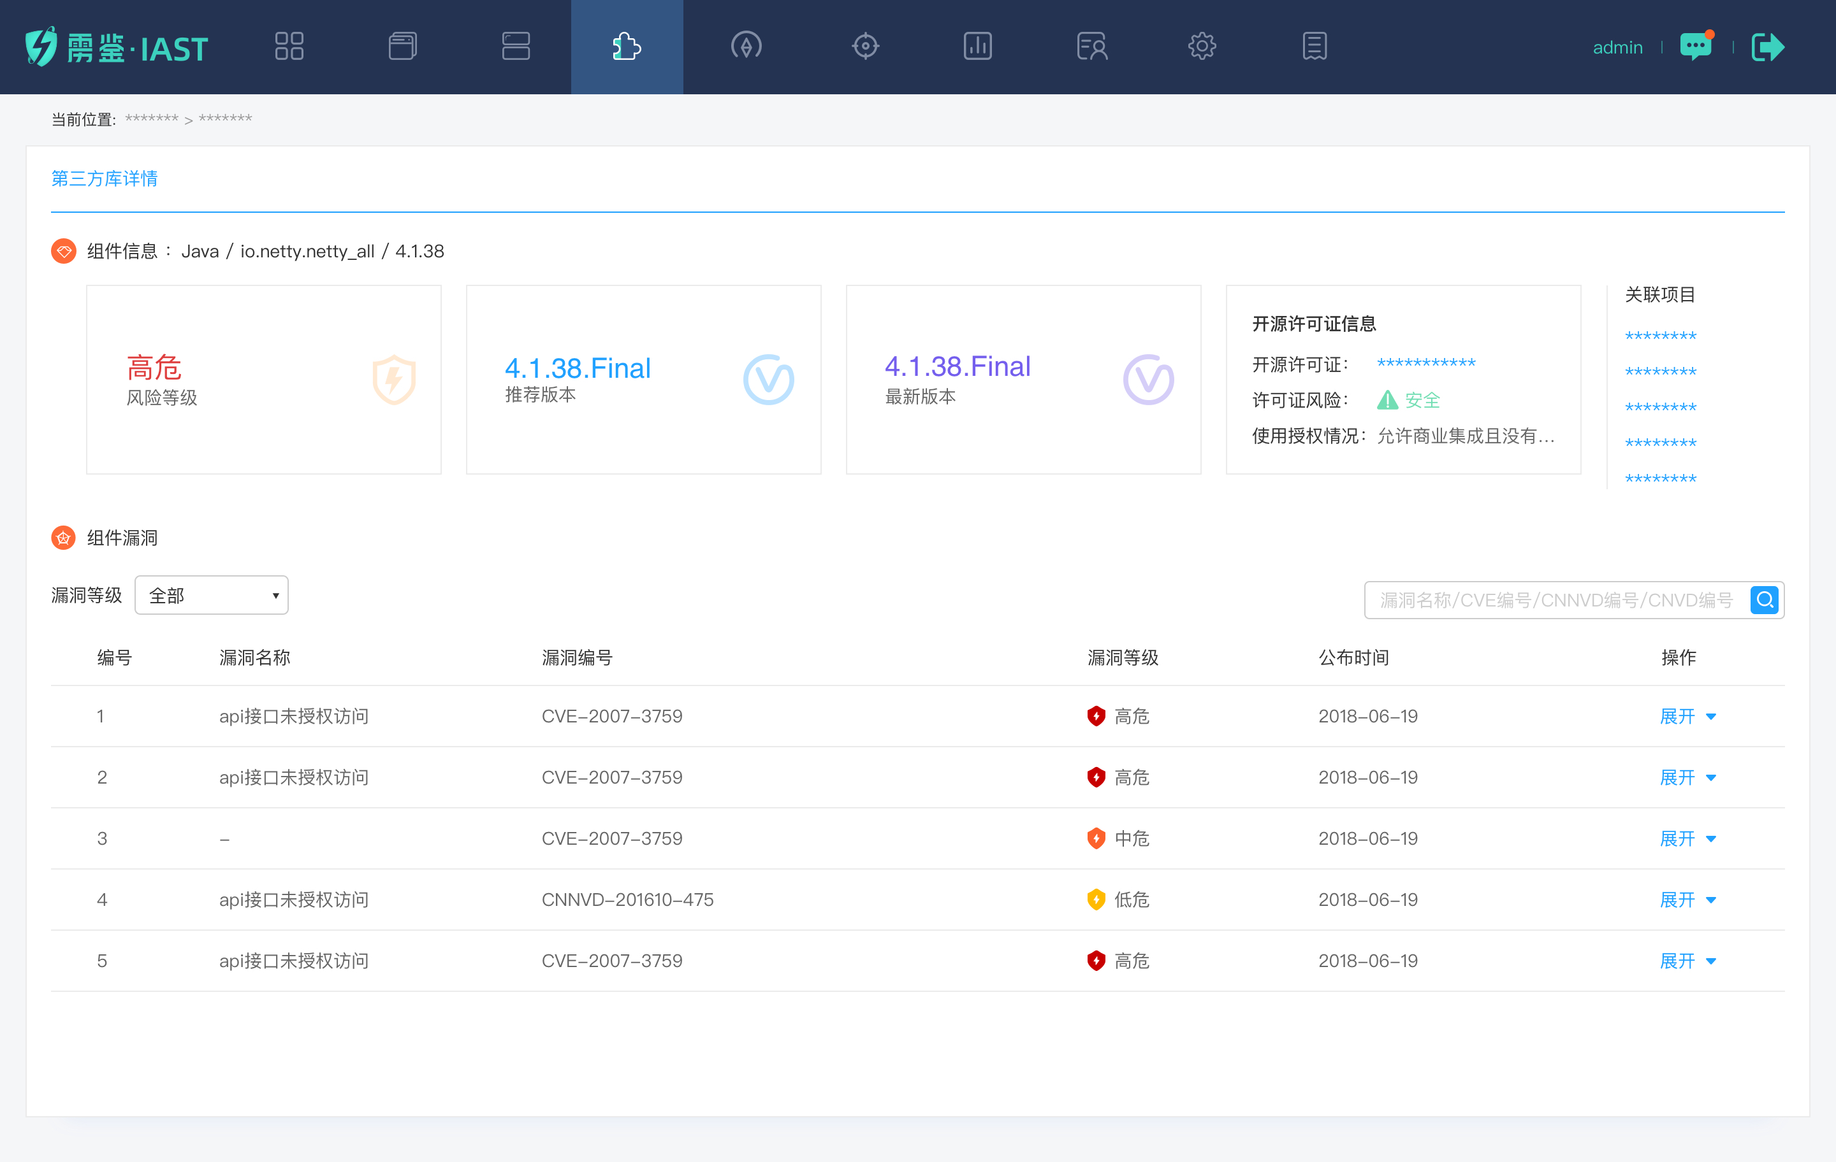Click the 中危 orange shield icon in row 3

(x=1096, y=837)
